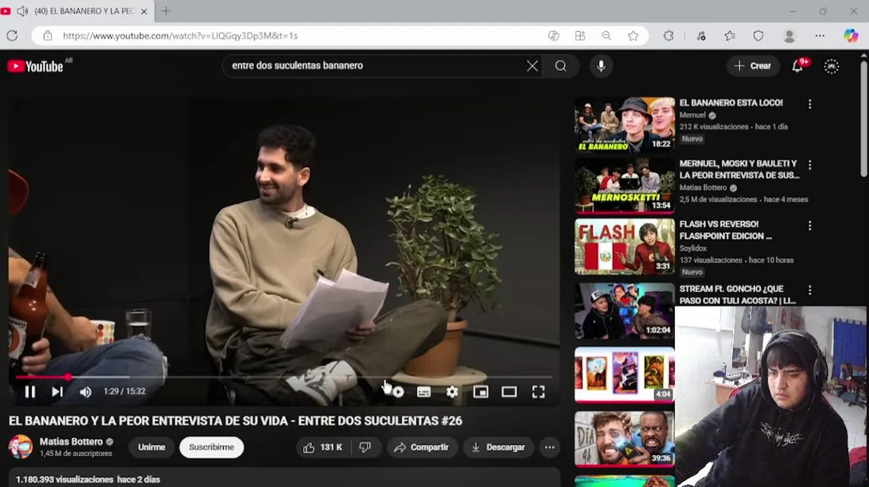Open Copilot in the browser
The height and width of the screenshot is (487, 869).
(851, 36)
